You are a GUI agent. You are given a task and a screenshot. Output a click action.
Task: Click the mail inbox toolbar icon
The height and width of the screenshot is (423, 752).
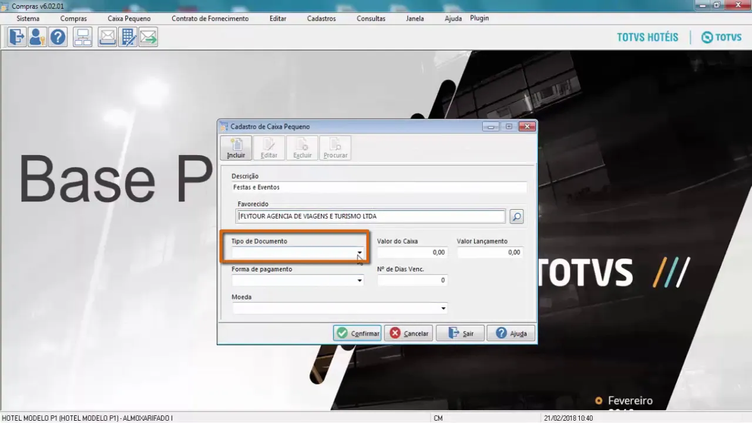tap(107, 38)
